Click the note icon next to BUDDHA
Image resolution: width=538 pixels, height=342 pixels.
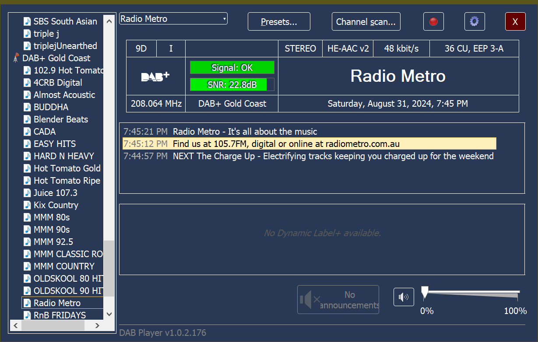[28, 107]
